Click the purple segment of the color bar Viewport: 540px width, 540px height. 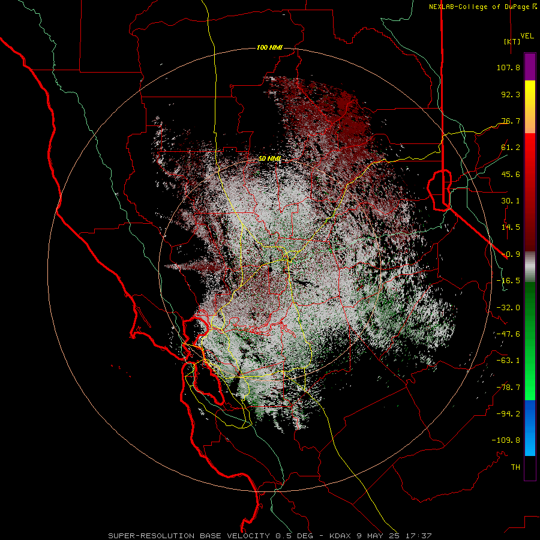point(530,67)
